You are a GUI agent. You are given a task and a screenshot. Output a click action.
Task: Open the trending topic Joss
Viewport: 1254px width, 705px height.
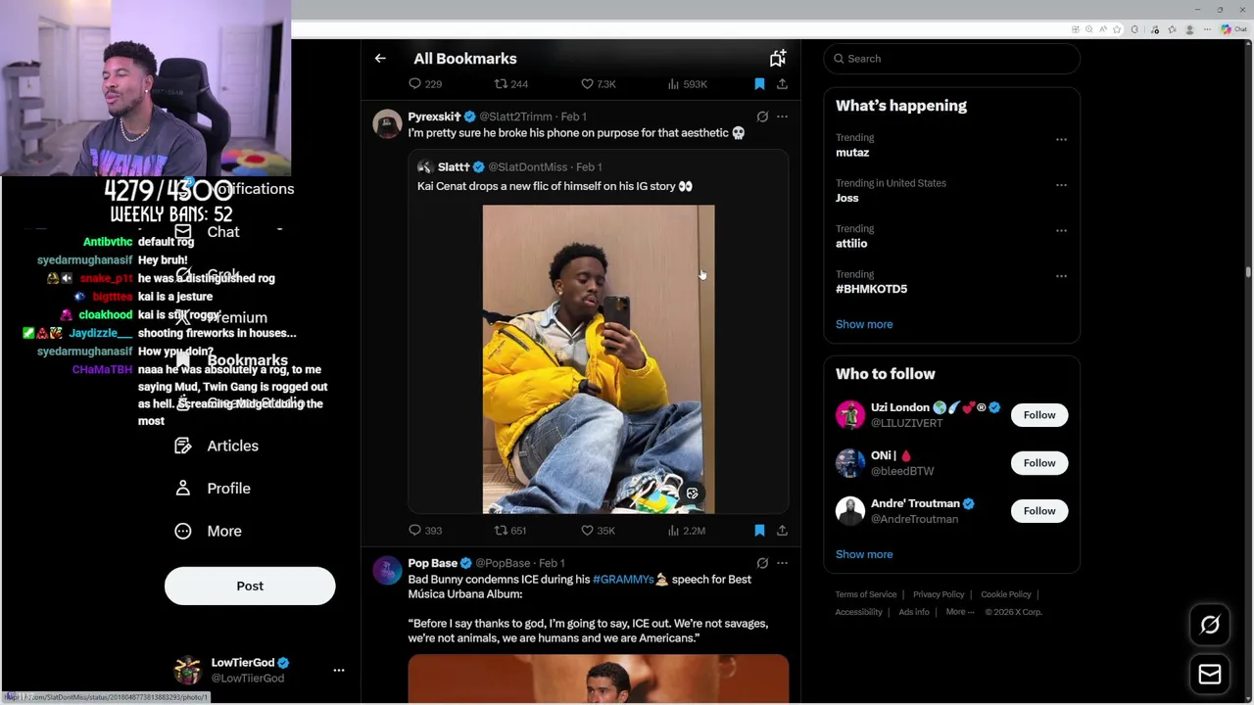[846, 198]
